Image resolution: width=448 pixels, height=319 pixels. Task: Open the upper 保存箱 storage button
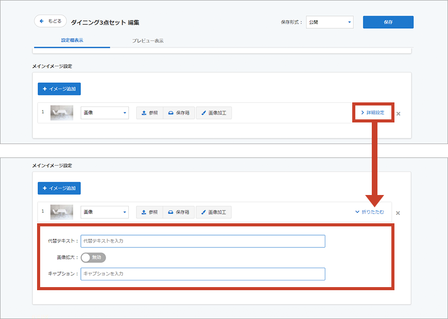pos(179,113)
